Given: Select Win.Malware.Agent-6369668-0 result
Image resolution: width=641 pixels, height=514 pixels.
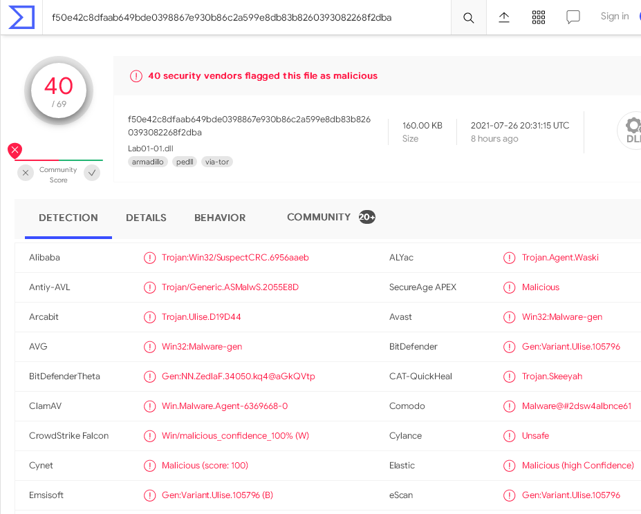Looking at the screenshot, I should pos(225,406).
